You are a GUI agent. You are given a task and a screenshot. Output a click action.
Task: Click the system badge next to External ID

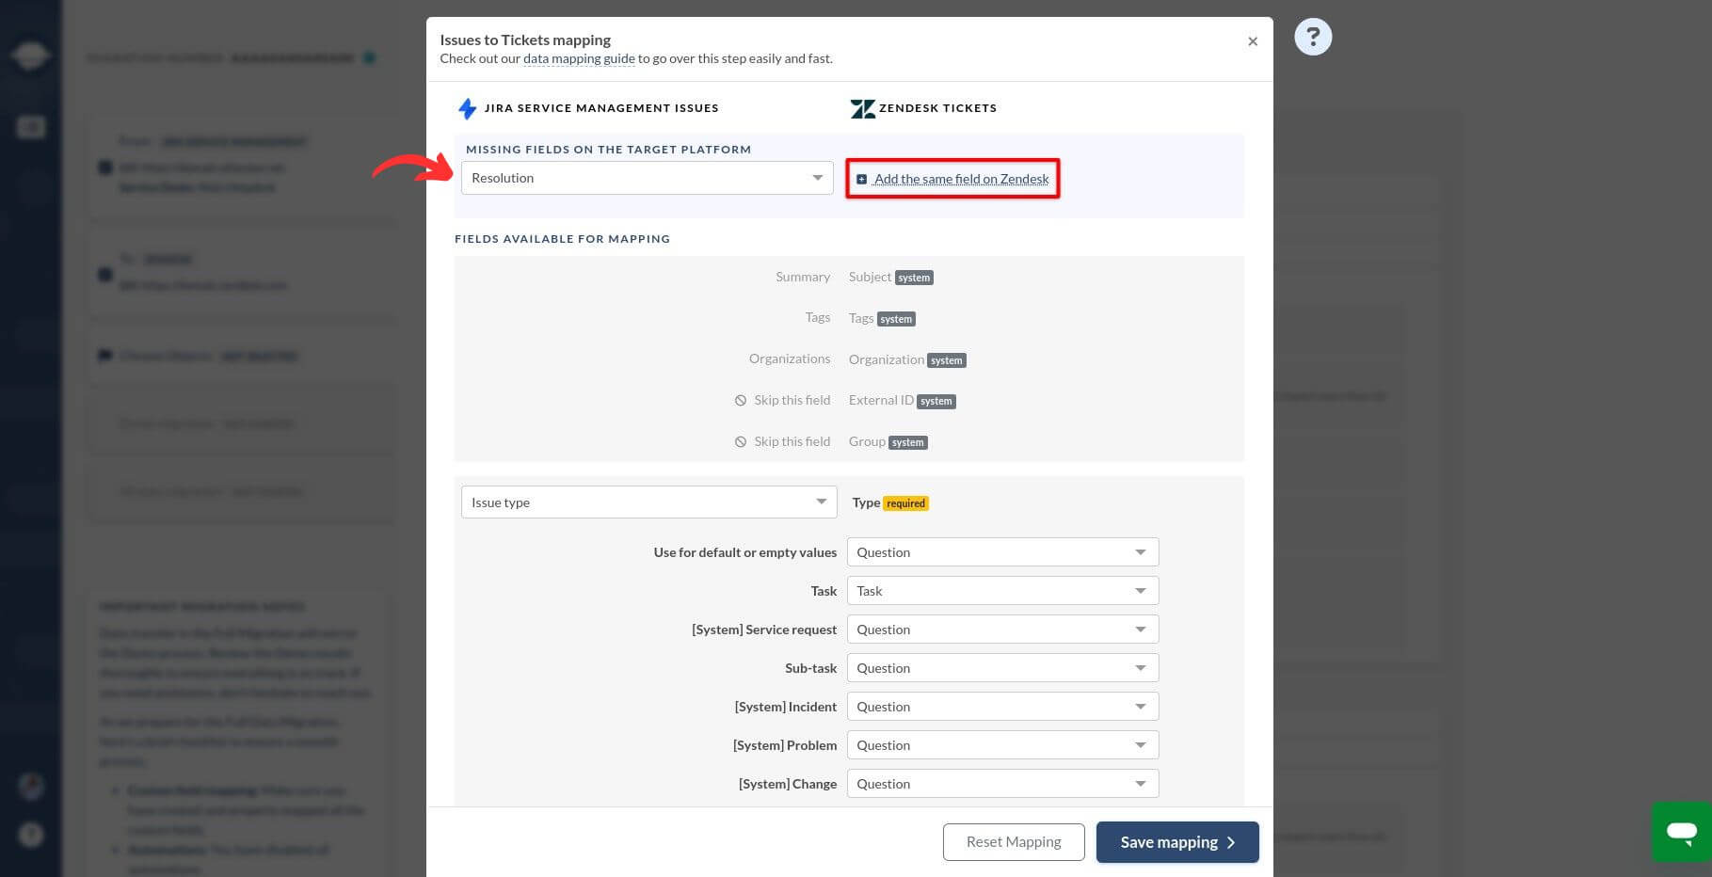[936, 401]
